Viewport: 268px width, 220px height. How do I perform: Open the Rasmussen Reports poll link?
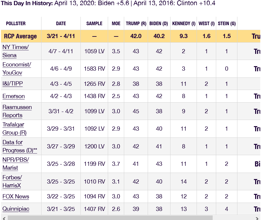coord(17,111)
